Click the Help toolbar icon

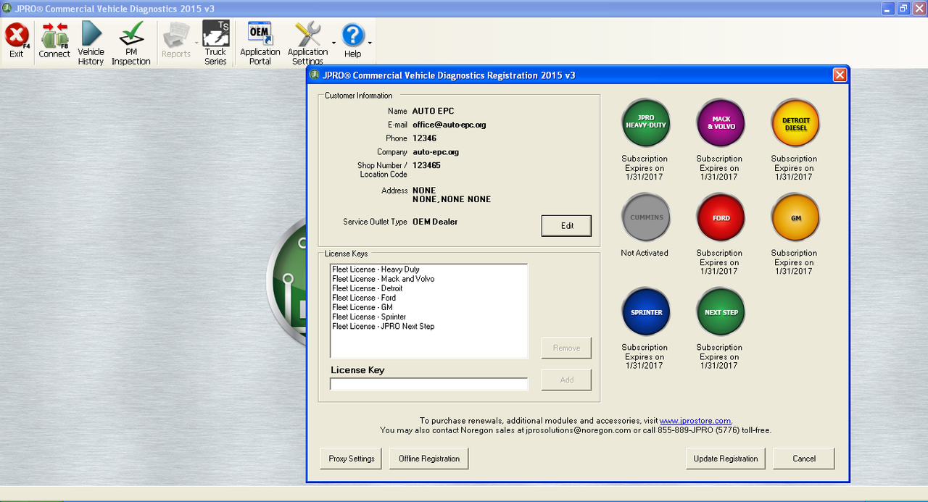pyautogui.click(x=353, y=41)
